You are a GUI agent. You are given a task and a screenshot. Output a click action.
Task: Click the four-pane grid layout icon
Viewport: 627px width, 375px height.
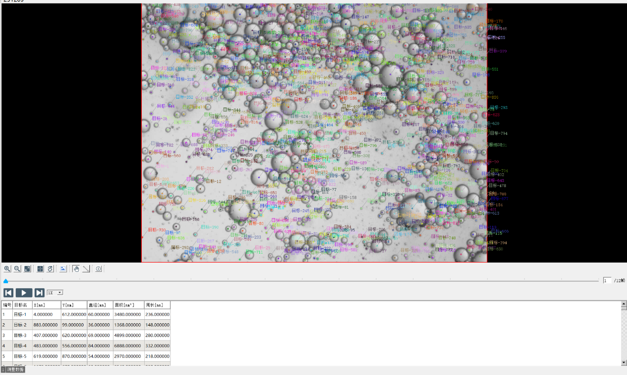tap(41, 269)
